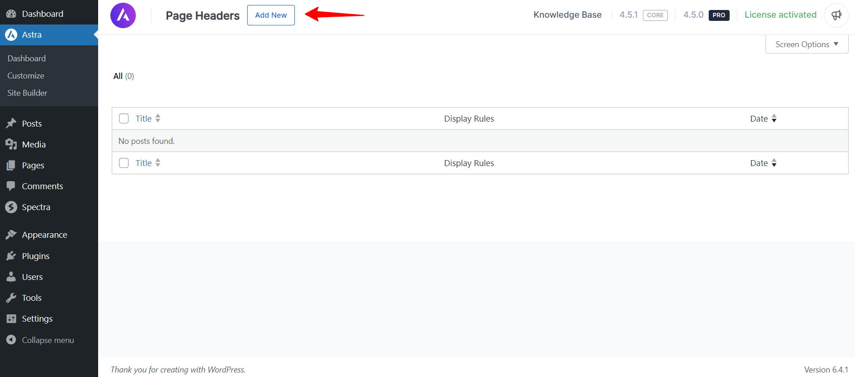Click the Version 6.4.1 footer text
Viewport: 855px width, 377px height.
point(826,369)
